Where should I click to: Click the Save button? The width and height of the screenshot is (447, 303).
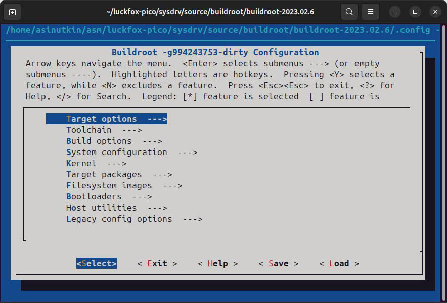point(278,263)
